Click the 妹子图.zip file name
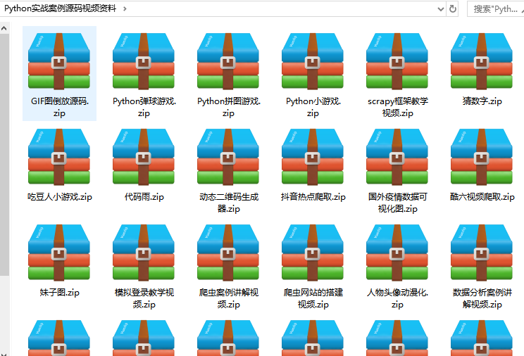This screenshot has height=356, width=524. click(x=60, y=293)
